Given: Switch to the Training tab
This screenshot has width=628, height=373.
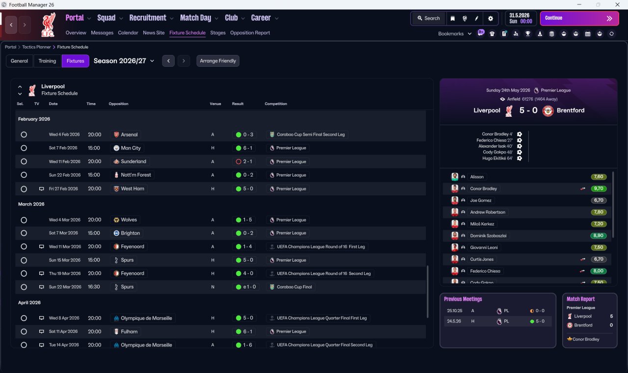Looking at the screenshot, I should (x=47, y=61).
